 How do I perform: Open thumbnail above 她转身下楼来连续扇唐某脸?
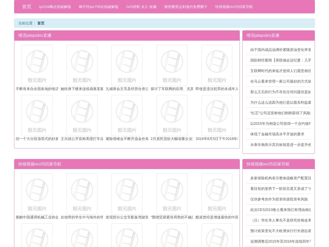(82, 66)
